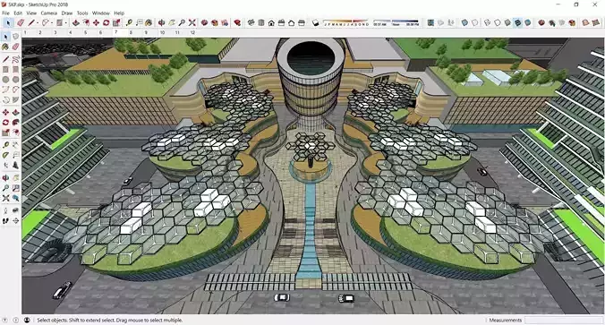The width and height of the screenshot is (605, 325).
Task: Switch to scene tab 10
Action: (x=162, y=33)
